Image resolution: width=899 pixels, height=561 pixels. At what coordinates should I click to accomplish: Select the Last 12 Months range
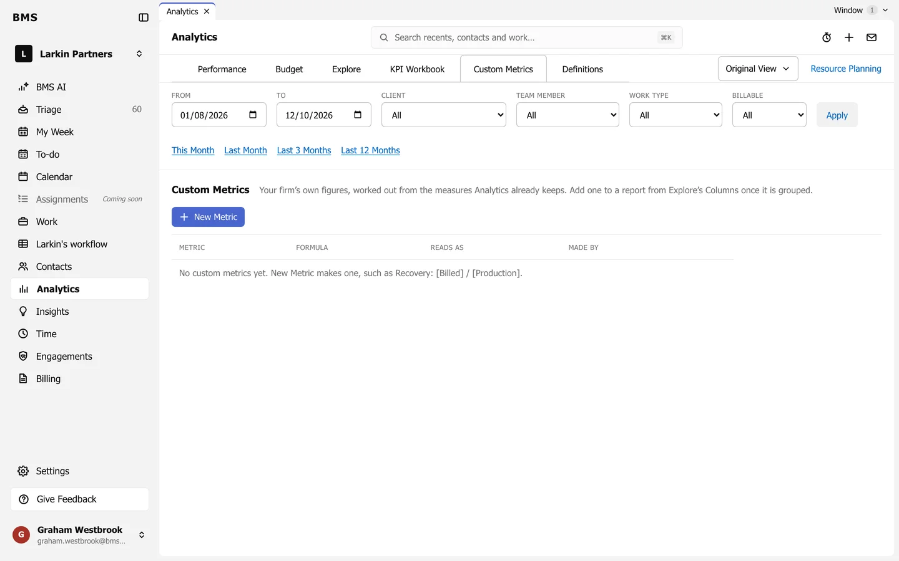(x=370, y=150)
